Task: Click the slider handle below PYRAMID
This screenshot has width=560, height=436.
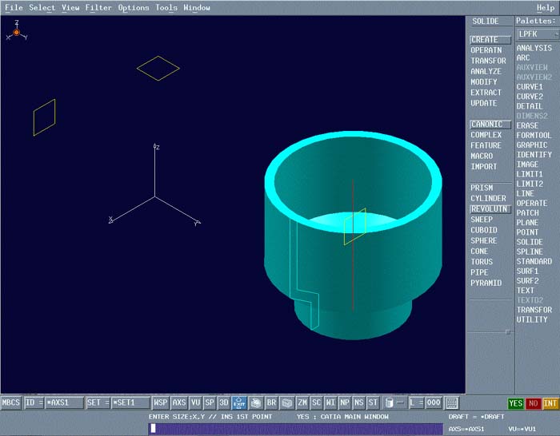Action: pyautogui.click(x=506, y=331)
